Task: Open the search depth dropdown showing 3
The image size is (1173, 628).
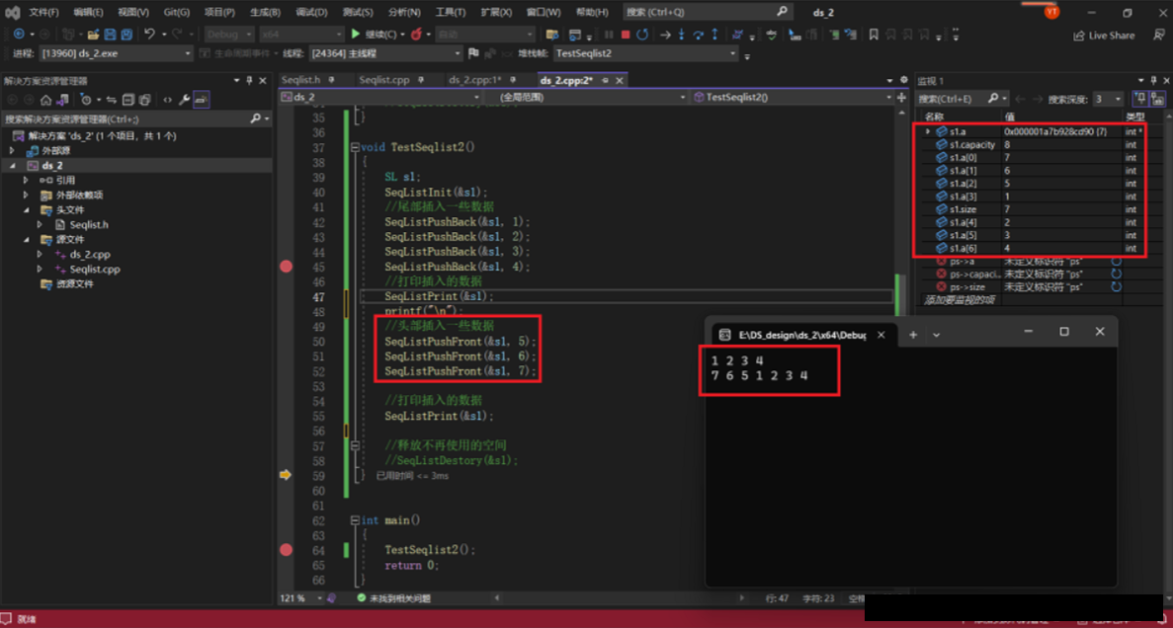Action: coord(1107,99)
